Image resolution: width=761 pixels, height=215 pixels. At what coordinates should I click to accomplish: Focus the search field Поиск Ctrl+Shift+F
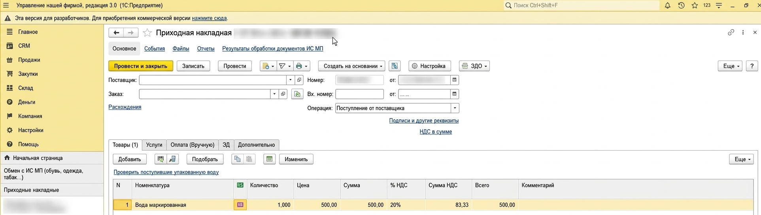point(581,6)
